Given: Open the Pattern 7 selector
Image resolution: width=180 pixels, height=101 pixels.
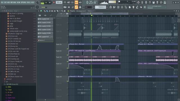Looking at the screenshot, I should [101, 7].
